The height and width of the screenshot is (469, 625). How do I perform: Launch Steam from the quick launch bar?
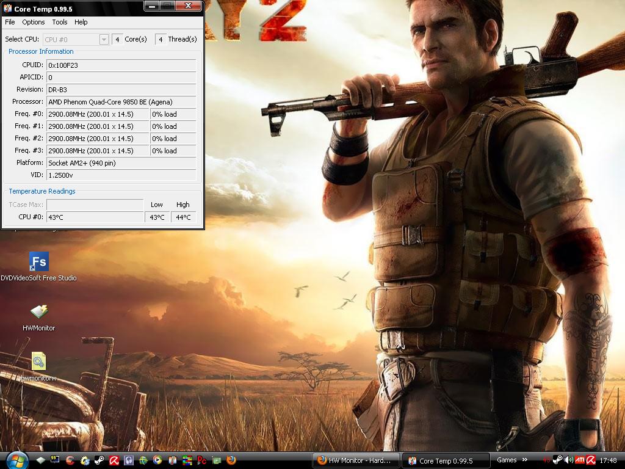tap(99, 460)
